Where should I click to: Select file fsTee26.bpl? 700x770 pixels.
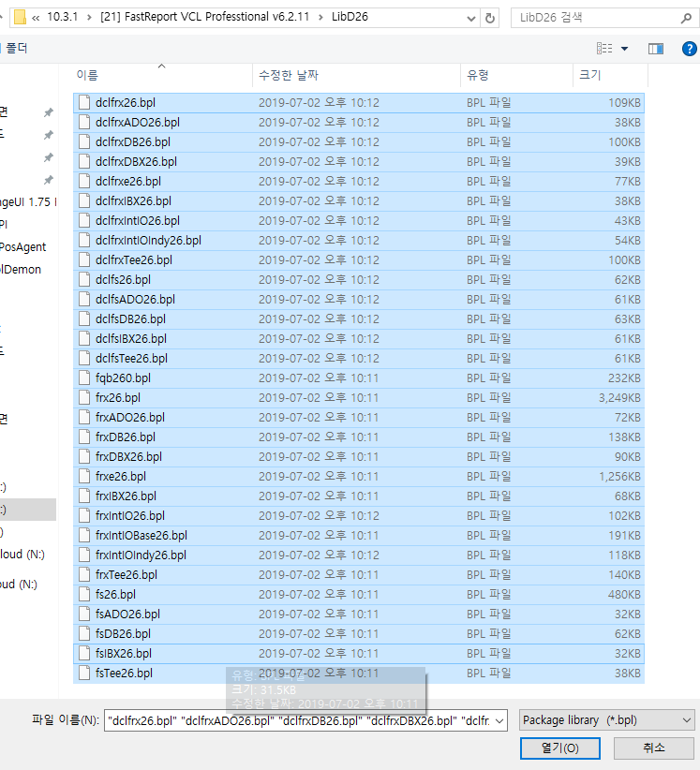[x=359, y=674]
